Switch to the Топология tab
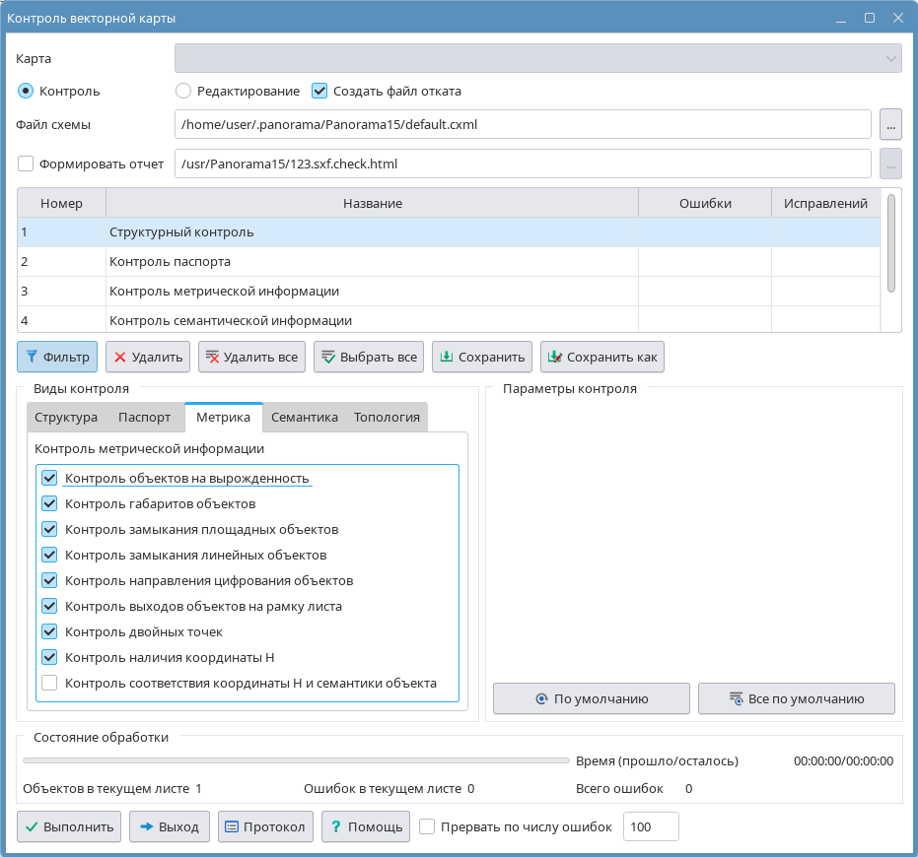Screen dimensions: 918x857 coord(387,417)
